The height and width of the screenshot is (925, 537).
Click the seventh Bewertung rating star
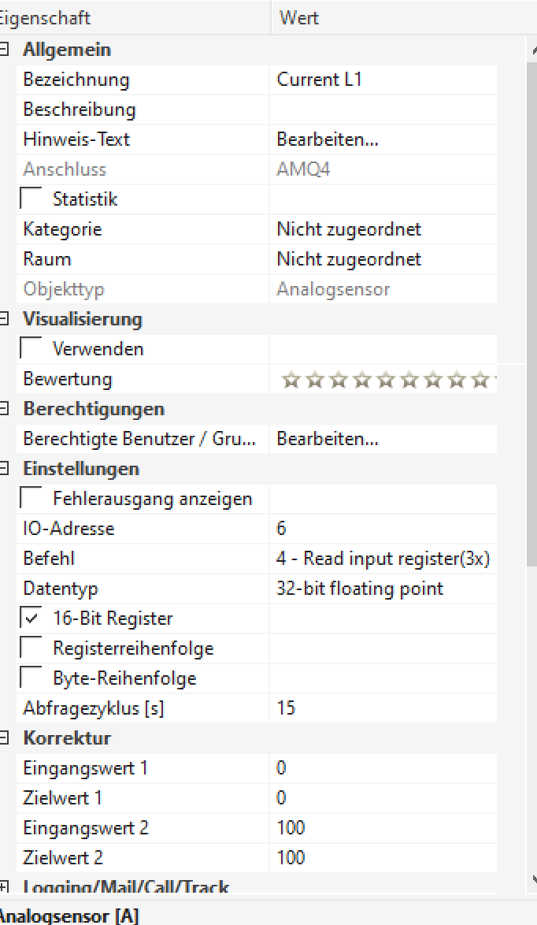(x=433, y=381)
